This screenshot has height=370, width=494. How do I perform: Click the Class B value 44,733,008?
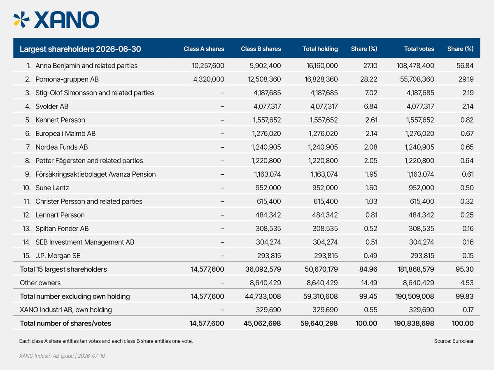click(x=263, y=296)
